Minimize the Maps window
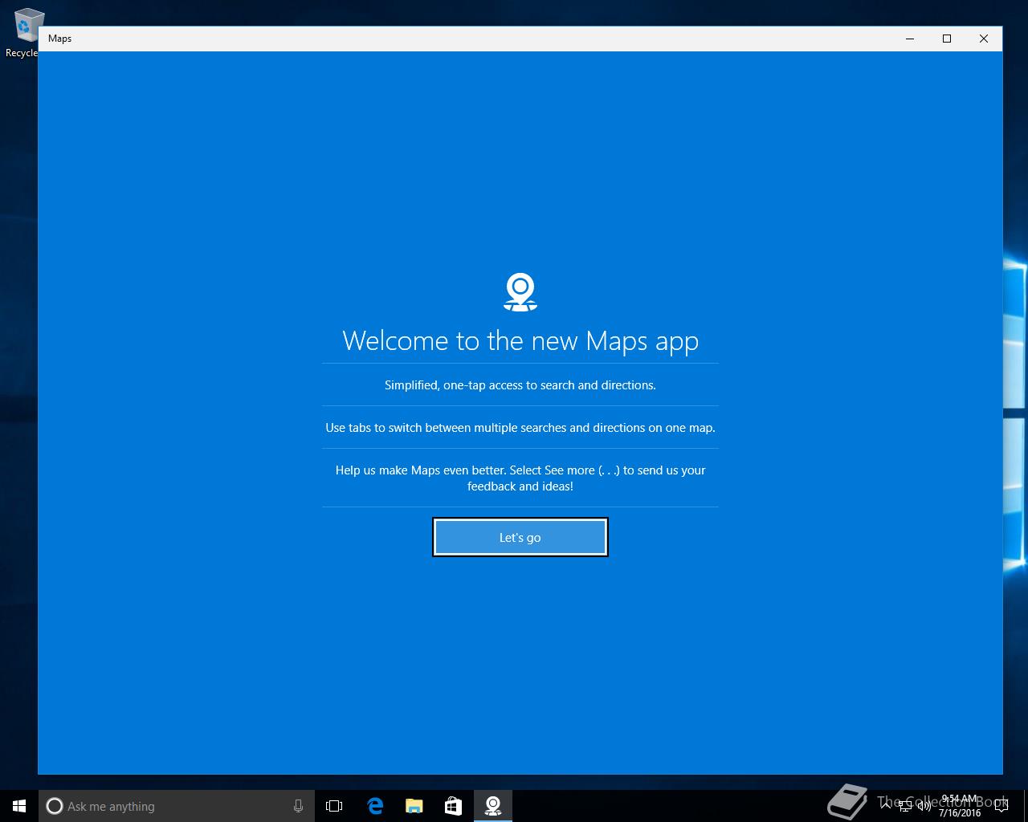The height and width of the screenshot is (822, 1028). [910, 39]
